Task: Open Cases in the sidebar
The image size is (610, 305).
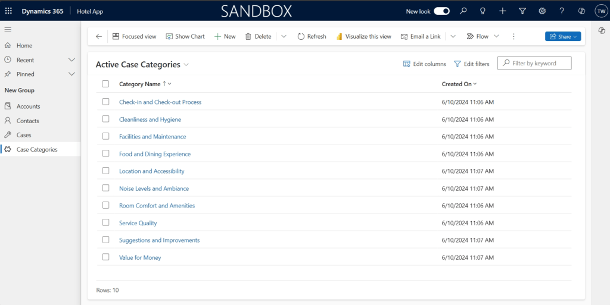Action: (x=41, y=135)
